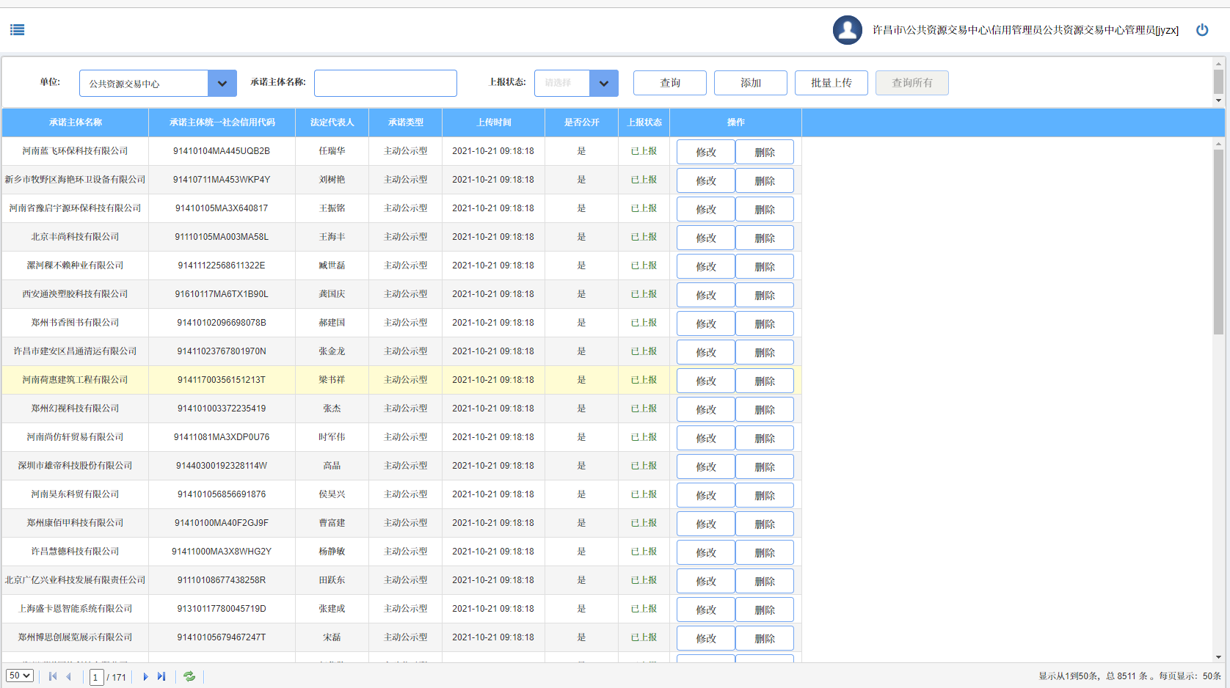Select legal representative 杨静敏
The height and width of the screenshot is (688, 1230).
pos(332,552)
